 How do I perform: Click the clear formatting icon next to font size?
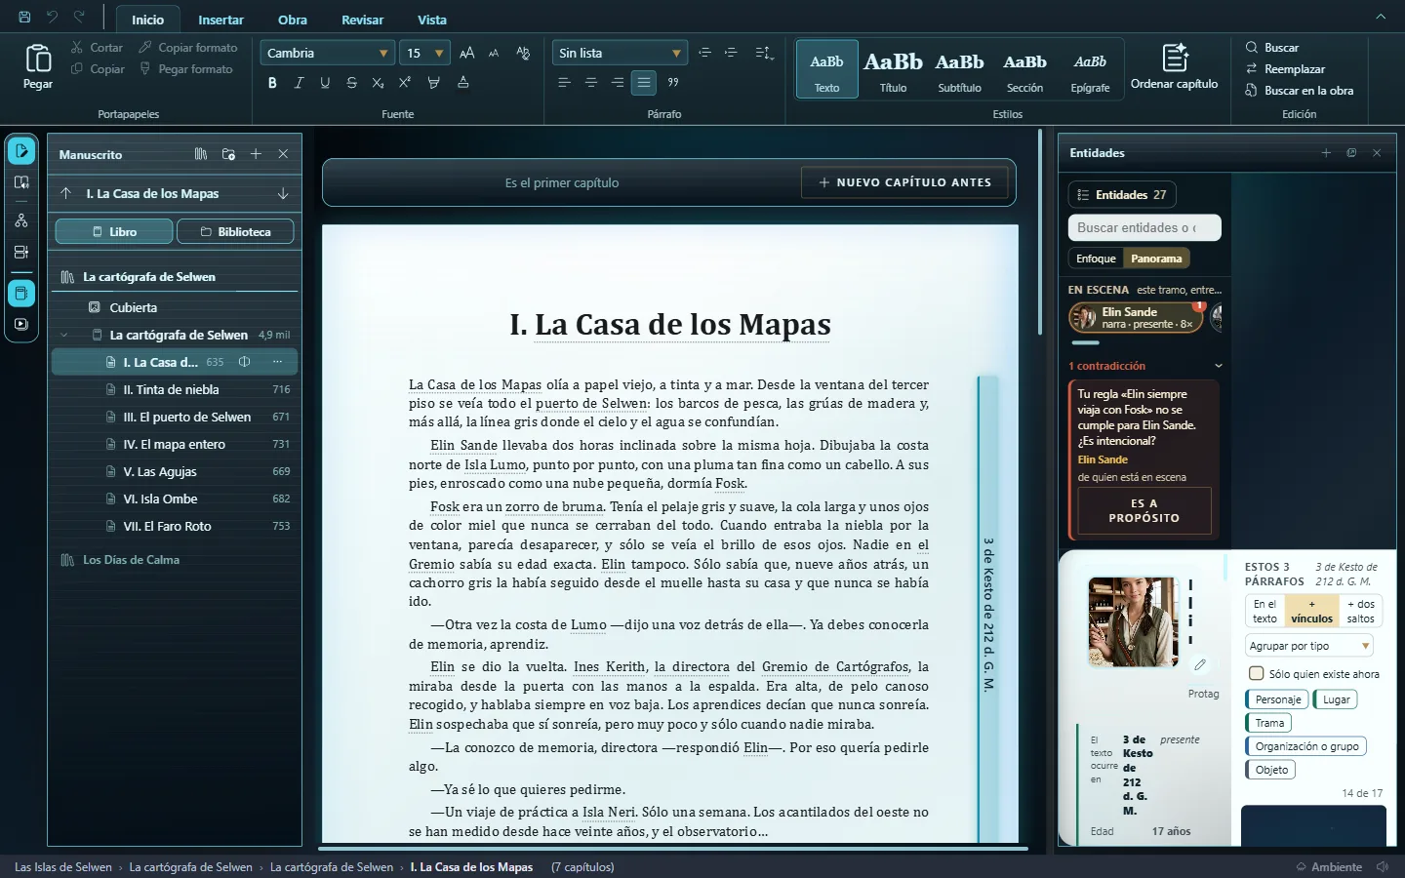[523, 53]
